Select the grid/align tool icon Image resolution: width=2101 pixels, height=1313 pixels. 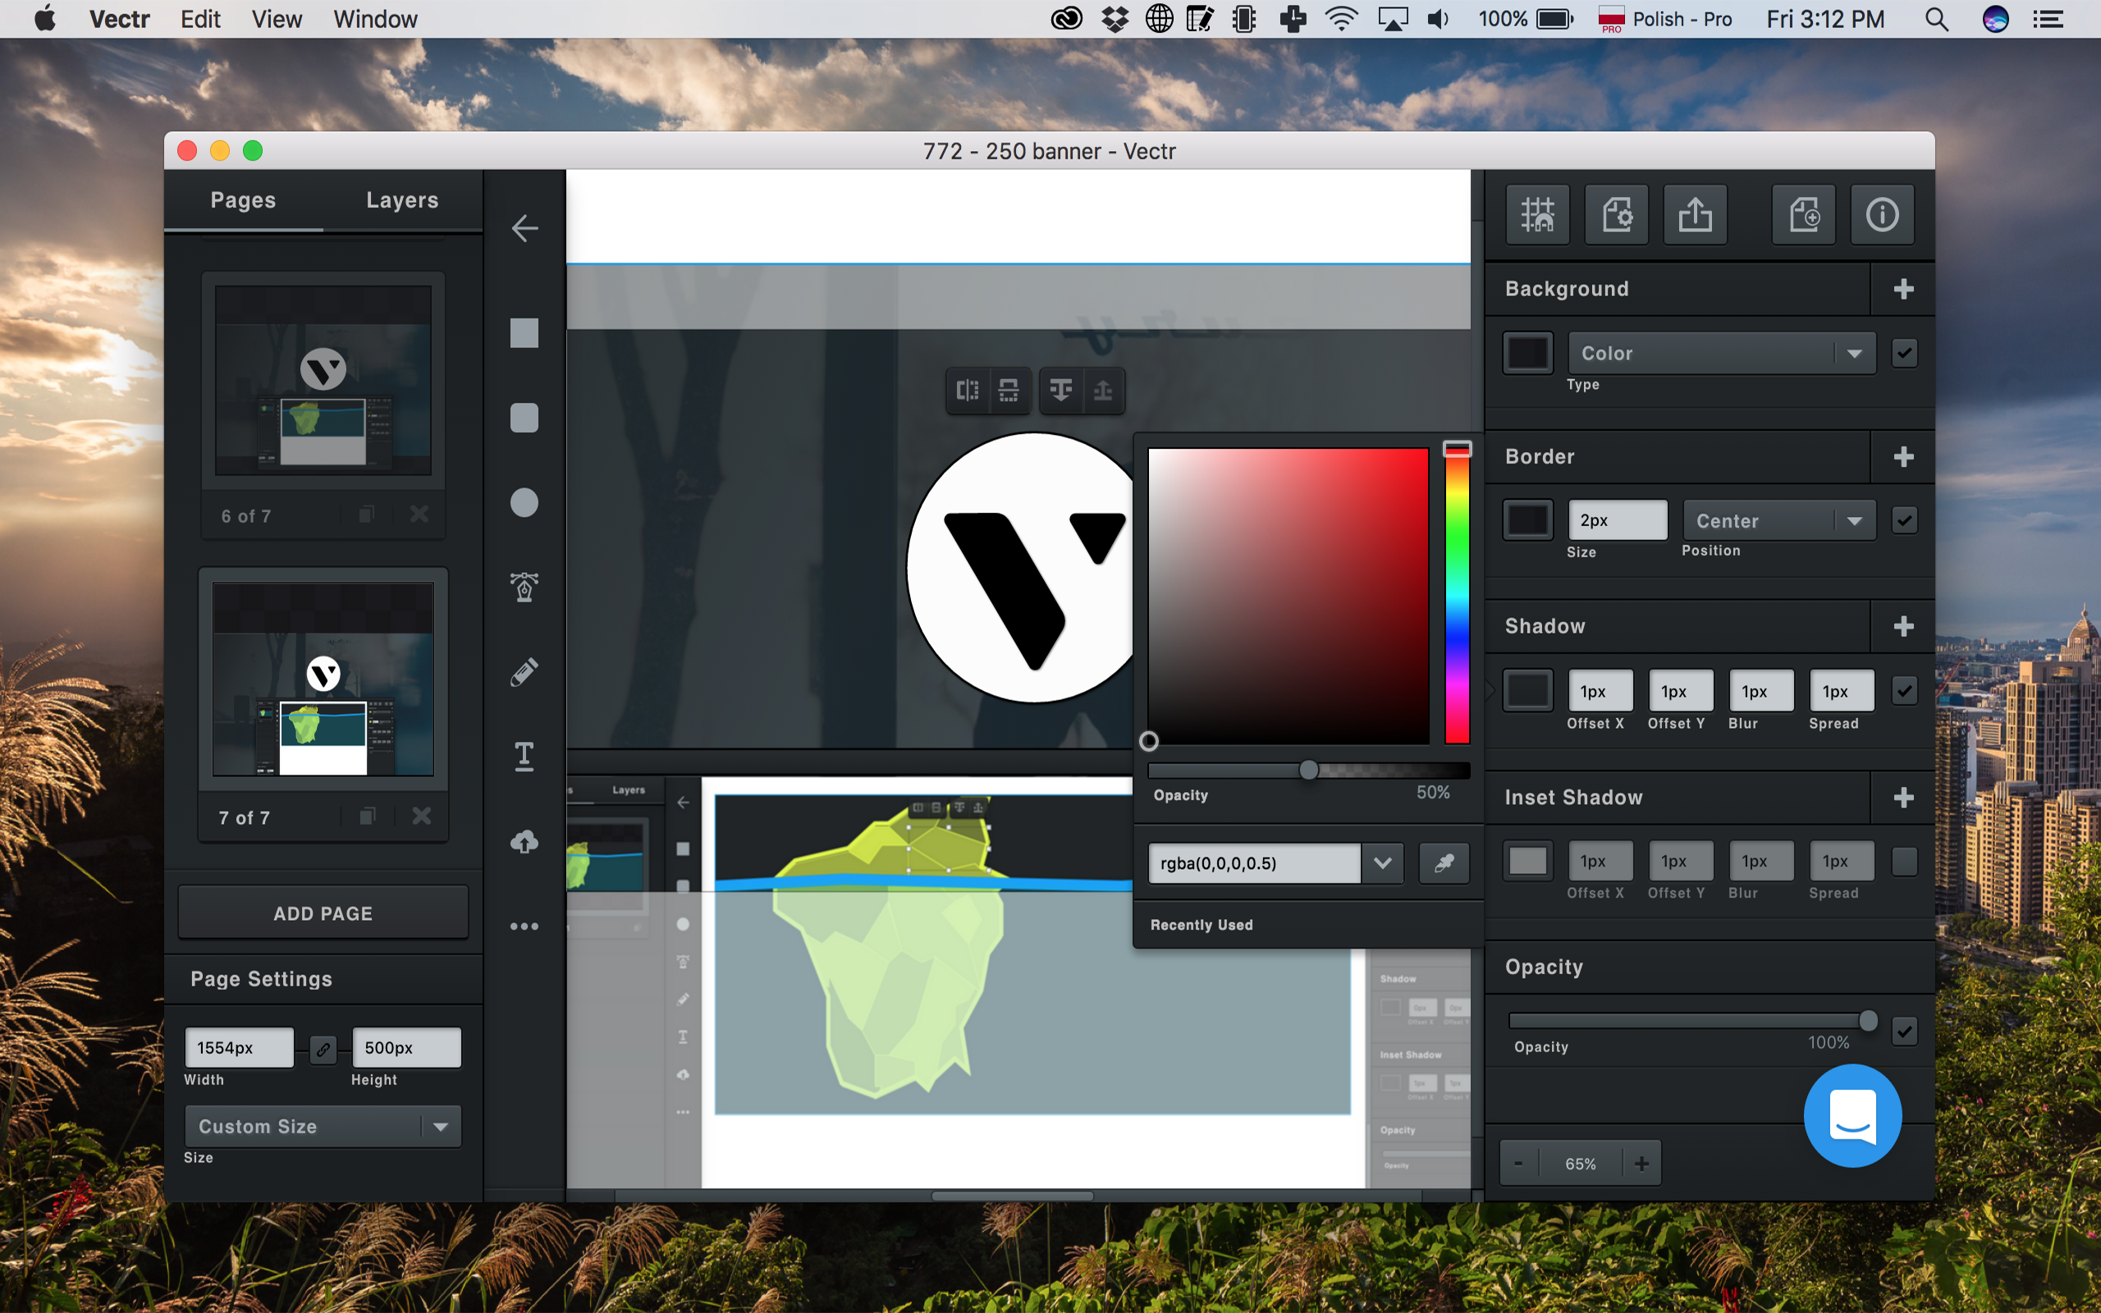tap(1537, 213)
